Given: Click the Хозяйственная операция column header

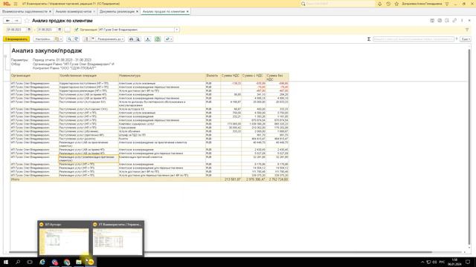Looking at the screenshot, I should click(x=89, y=77).
